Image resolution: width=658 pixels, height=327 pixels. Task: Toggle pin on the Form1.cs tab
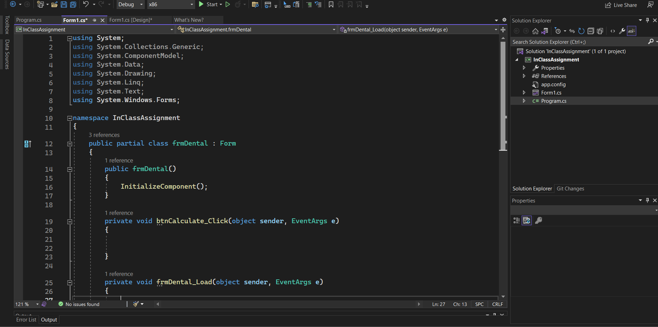(x=95, y=20)
